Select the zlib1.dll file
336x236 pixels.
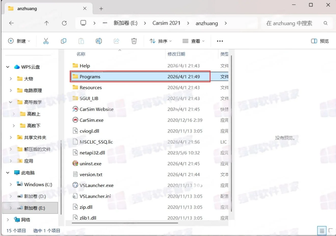point(88,218)
